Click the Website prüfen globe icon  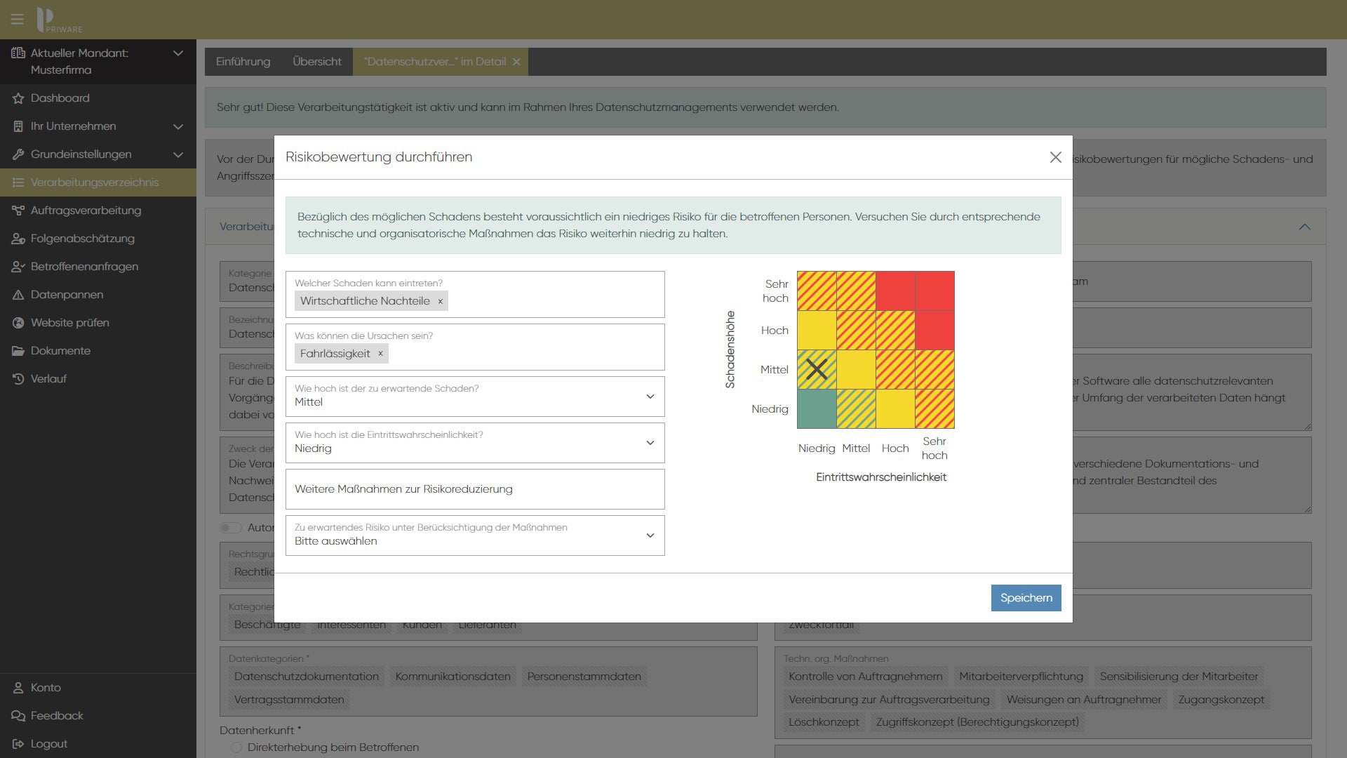coord(18,323)
